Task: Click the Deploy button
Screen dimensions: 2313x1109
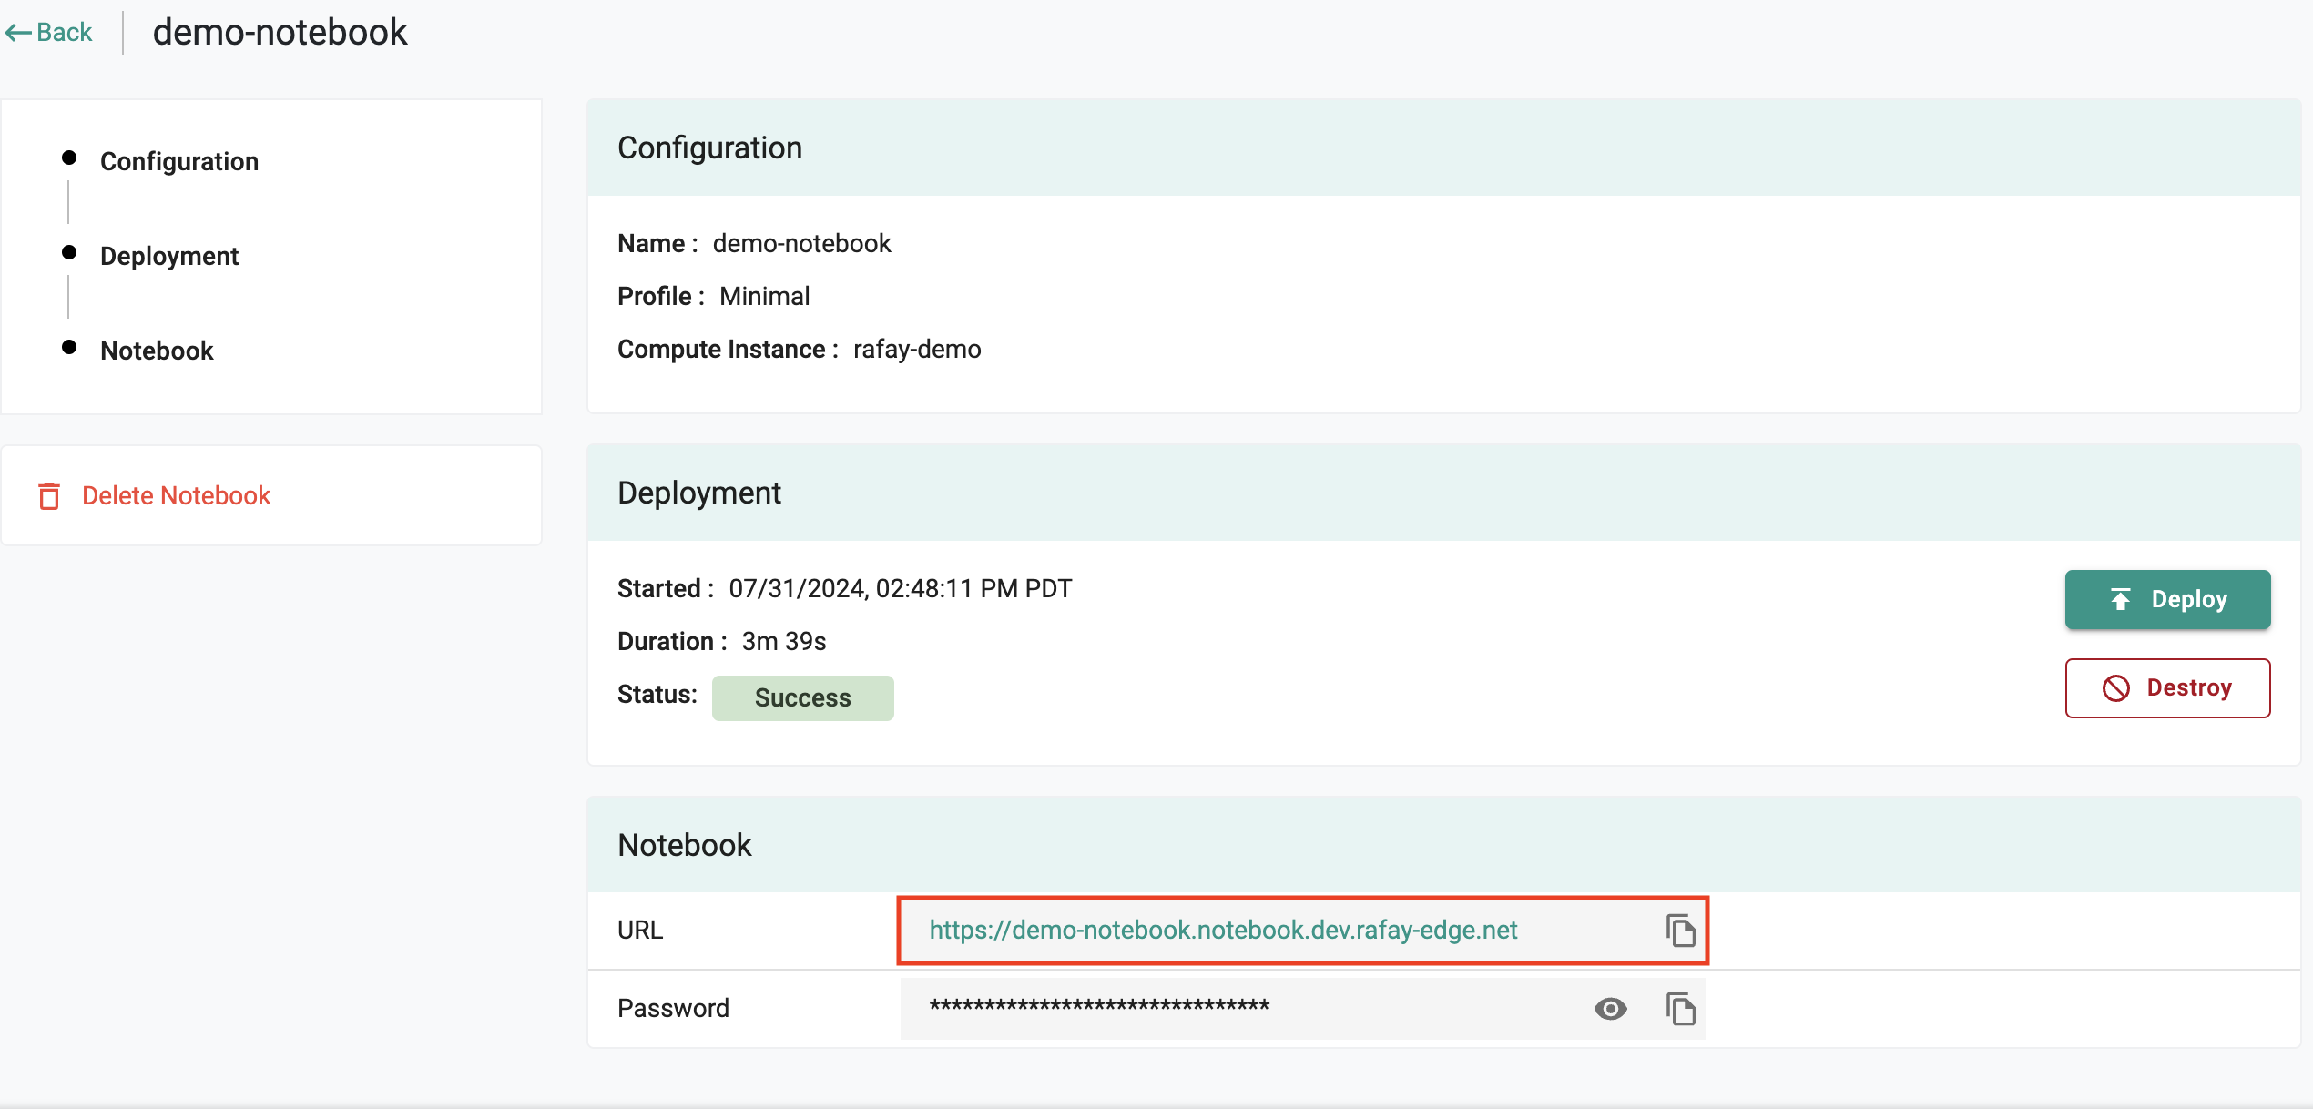Action: [x=2167, y=599]
